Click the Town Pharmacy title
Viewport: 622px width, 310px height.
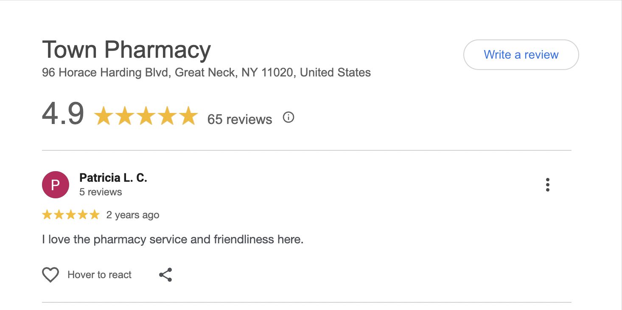coord(126,50)
